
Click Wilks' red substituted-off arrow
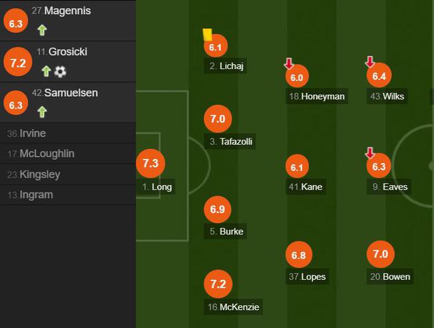(370, 61)
